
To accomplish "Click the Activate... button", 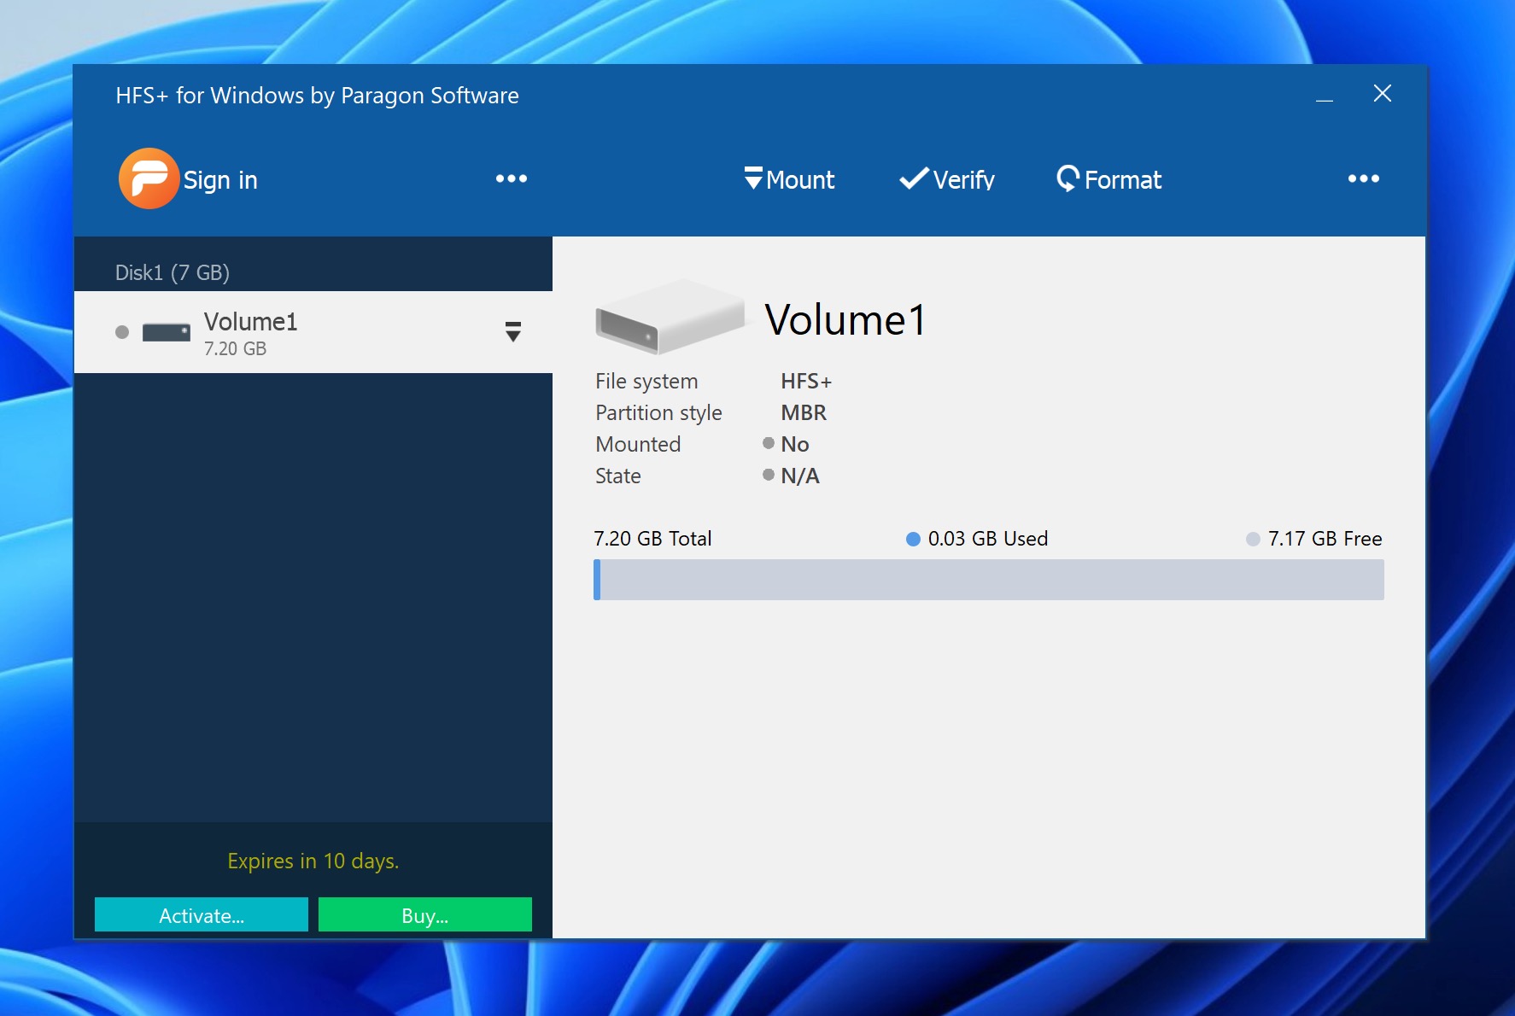I will tap(202, 915).
